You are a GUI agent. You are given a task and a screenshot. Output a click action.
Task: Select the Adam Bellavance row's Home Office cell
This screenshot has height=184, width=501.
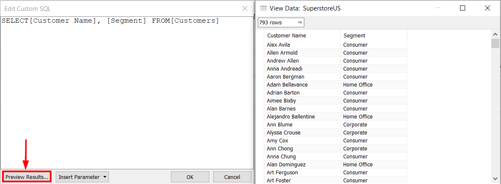coord(358,85)
